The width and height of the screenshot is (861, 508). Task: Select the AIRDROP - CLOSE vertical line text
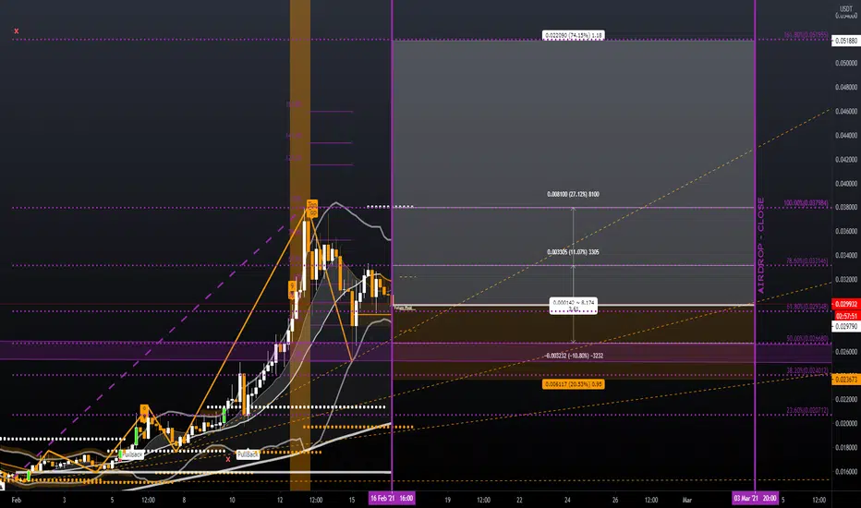[761, 246]
